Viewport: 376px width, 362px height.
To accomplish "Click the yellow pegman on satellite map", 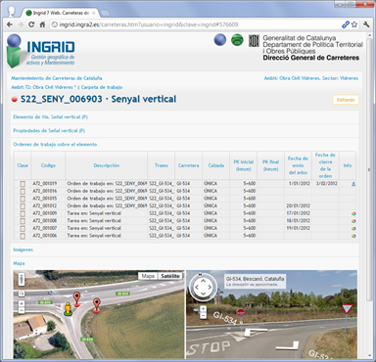I will coord(68,309).
